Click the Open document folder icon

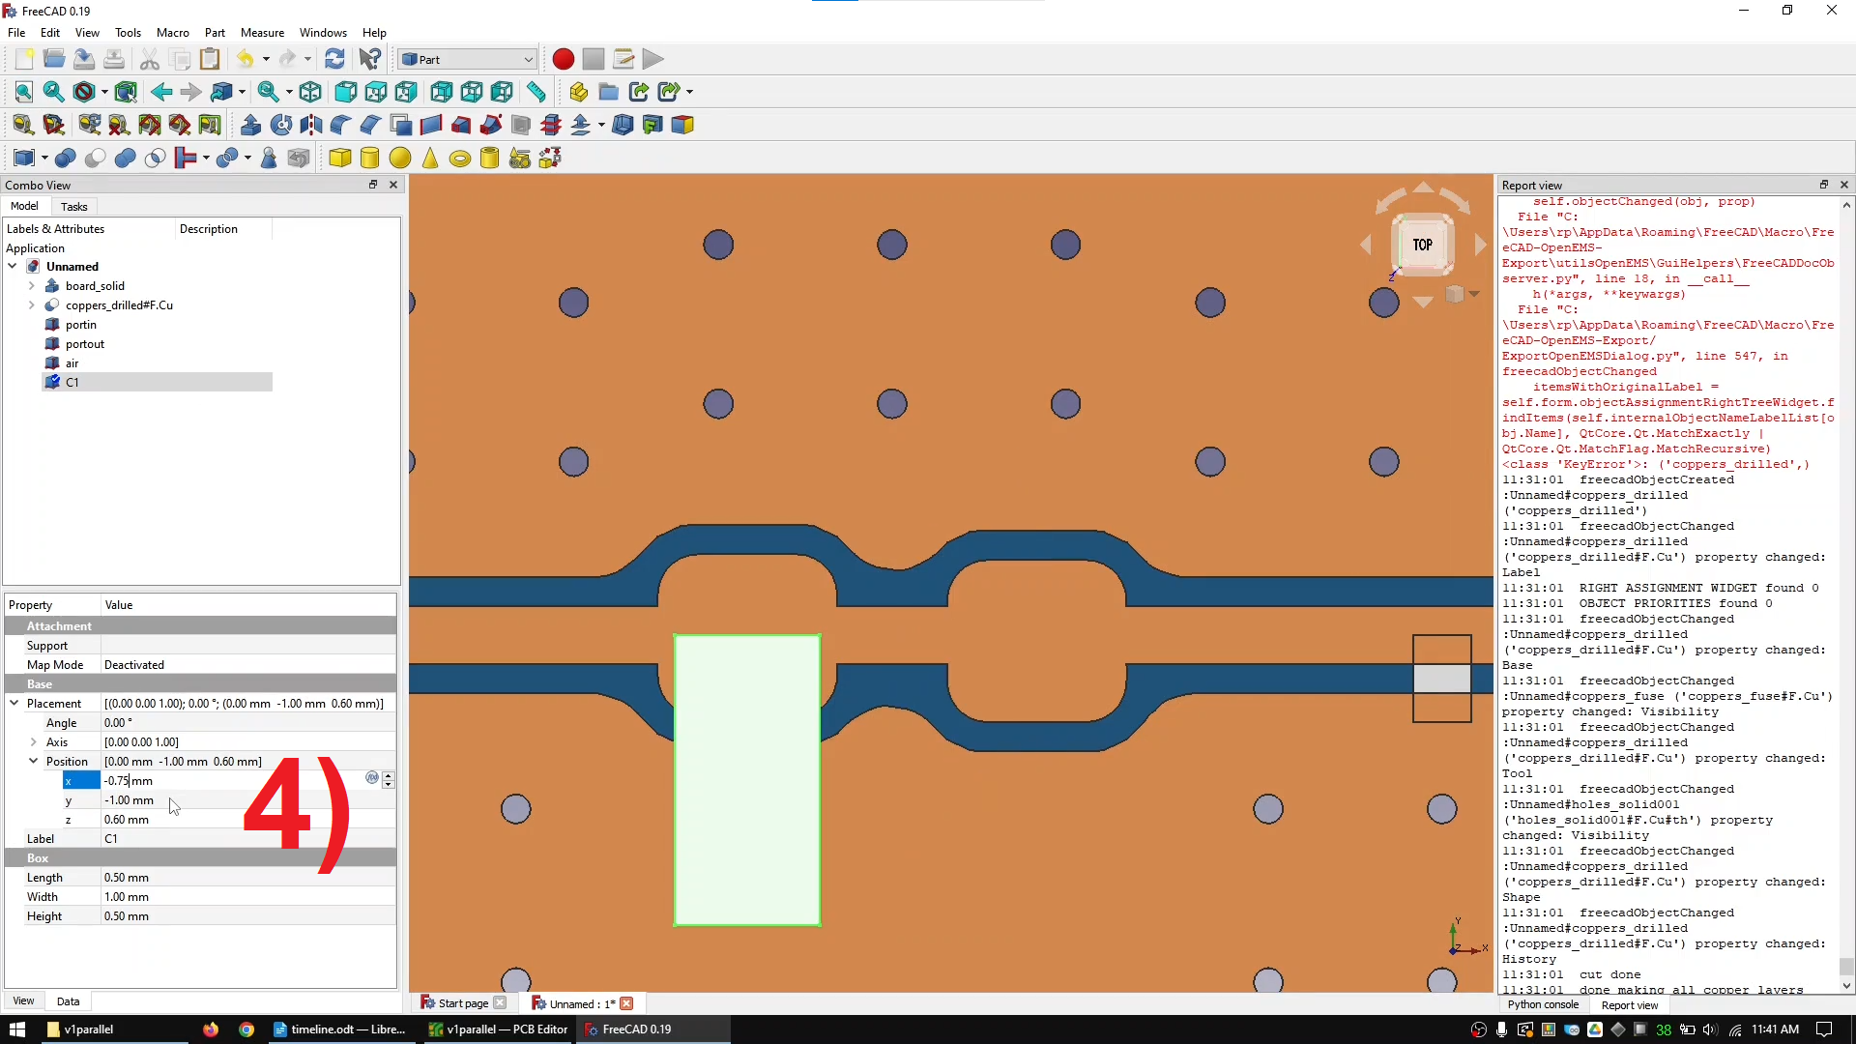[x=54, y=59]
